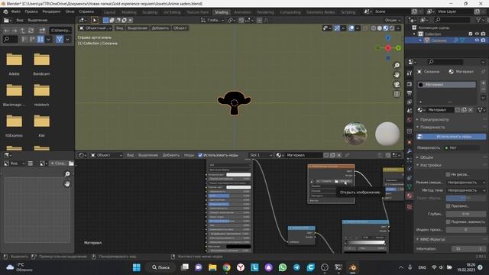Toggle viewport overlays button
The height and width of the screenshot is (275, 489).
point(351,28)
